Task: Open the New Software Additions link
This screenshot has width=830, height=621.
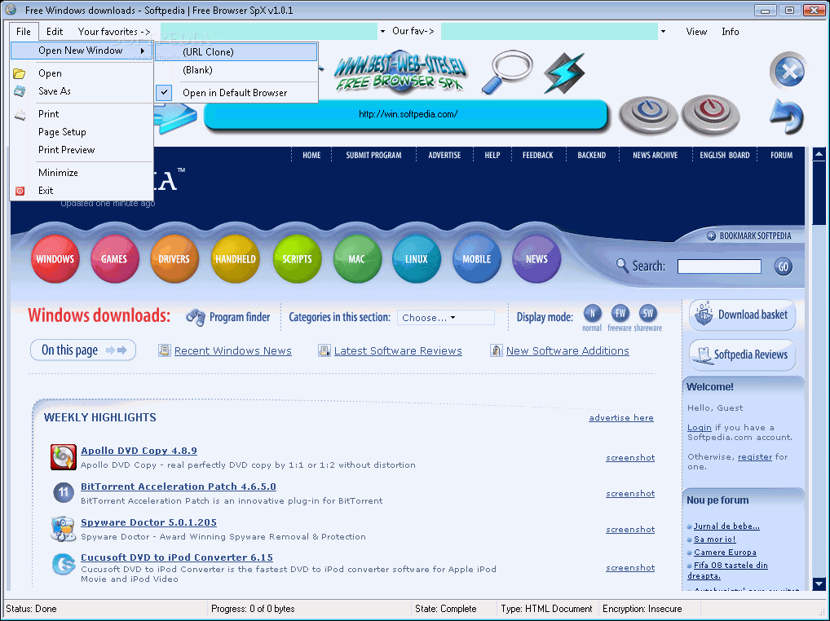Action: [x=567, y=350]
